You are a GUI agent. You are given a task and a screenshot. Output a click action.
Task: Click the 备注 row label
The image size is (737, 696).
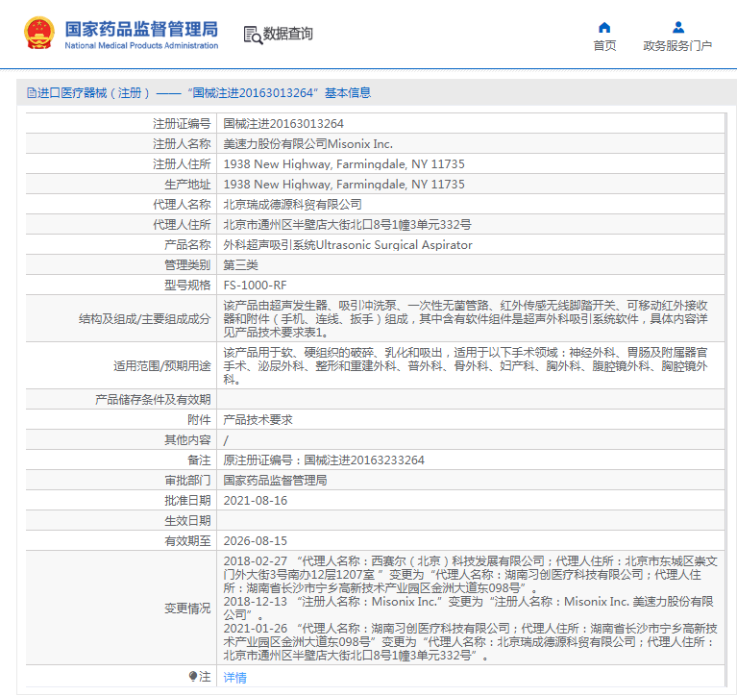tap(199, 460)
